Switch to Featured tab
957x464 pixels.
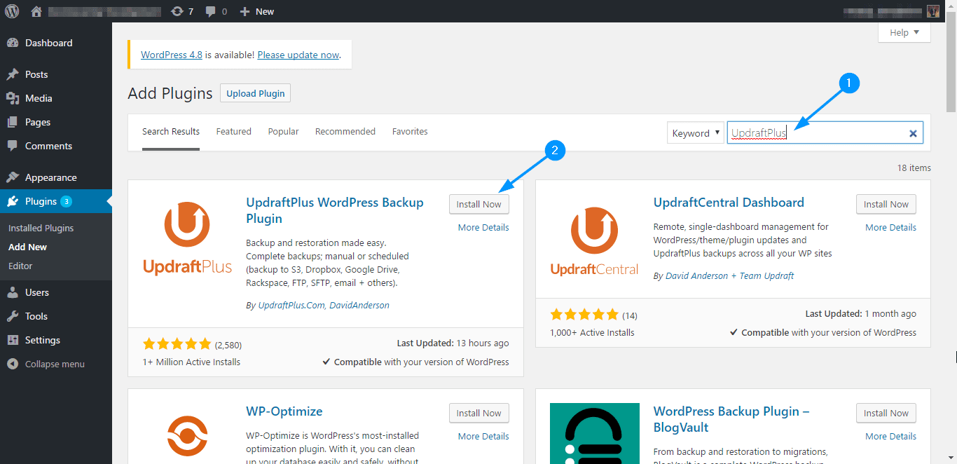[x=233, y=131]
